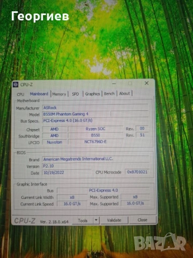Click the Max. Supported width x8 value
Viewport: 193px width, 258px height.
[x=135, y=197]
